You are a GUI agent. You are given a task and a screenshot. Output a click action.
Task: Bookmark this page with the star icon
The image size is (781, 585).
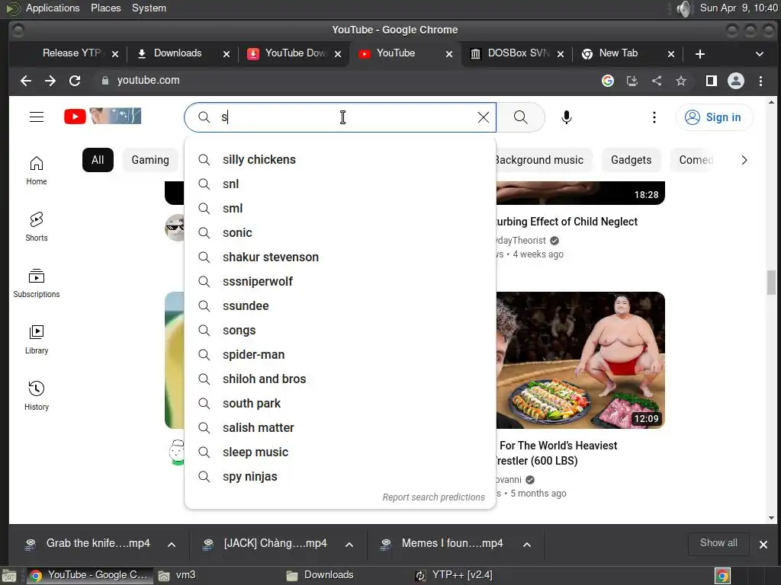click(x=681, y=81)
